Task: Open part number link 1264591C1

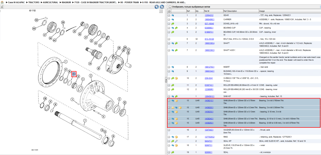Action: pos(209,96)
